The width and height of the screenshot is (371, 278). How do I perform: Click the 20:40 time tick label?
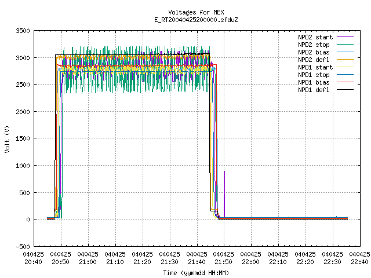click(33, 262)
